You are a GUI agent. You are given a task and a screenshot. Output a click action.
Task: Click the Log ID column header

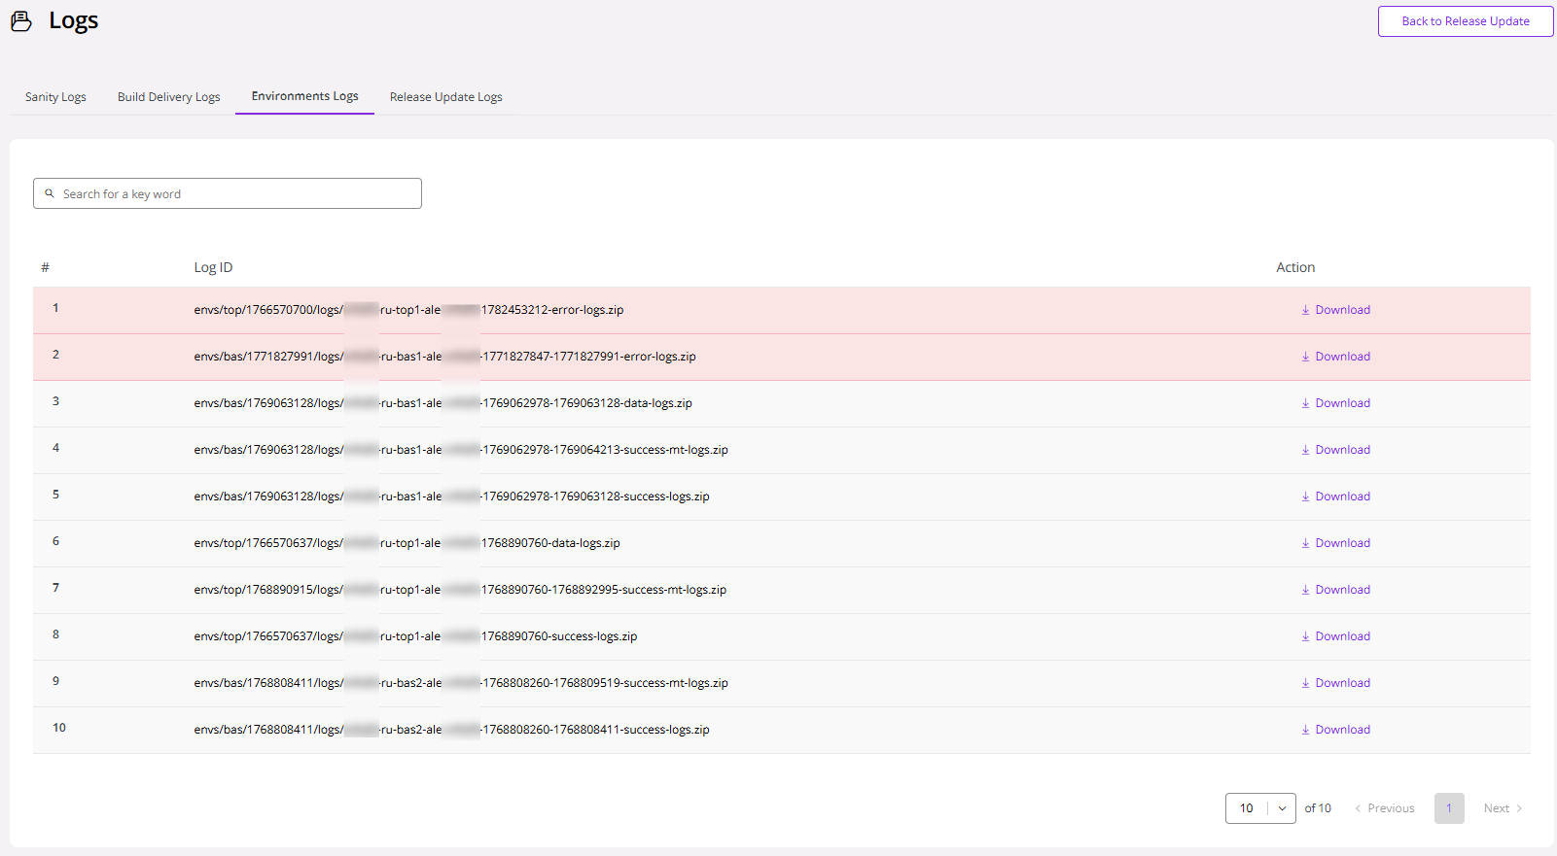point(213,267)
